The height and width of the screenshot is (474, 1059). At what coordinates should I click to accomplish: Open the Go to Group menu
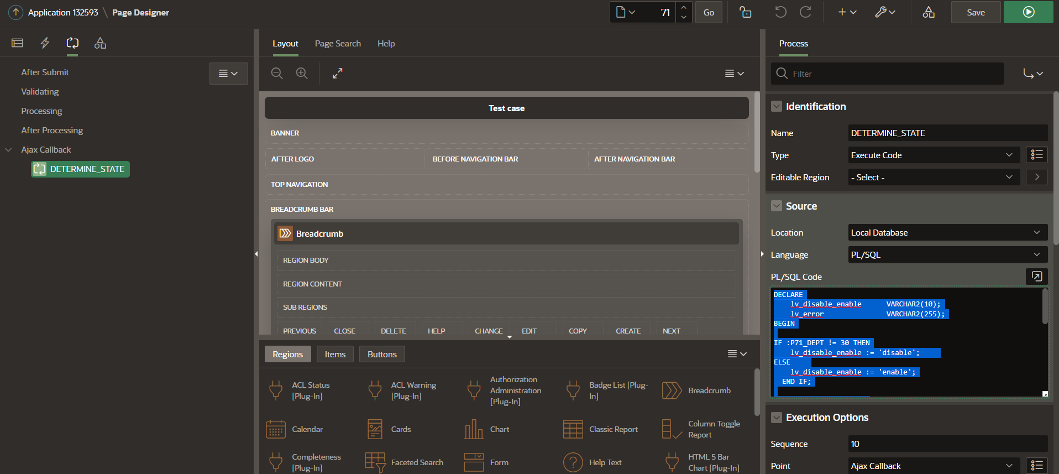[1032, 74]
